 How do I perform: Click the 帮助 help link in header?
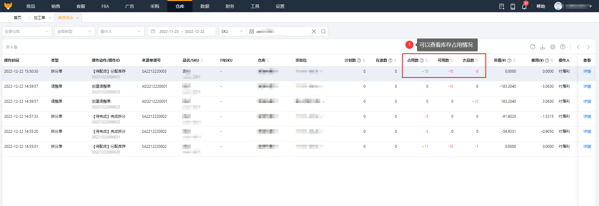pyautogui.click(x=541, y=7)
